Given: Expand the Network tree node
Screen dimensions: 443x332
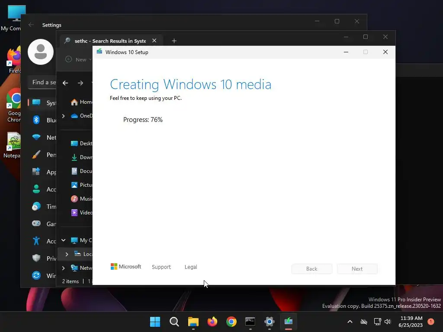Looking at the screenshot, I should [63, 268].
